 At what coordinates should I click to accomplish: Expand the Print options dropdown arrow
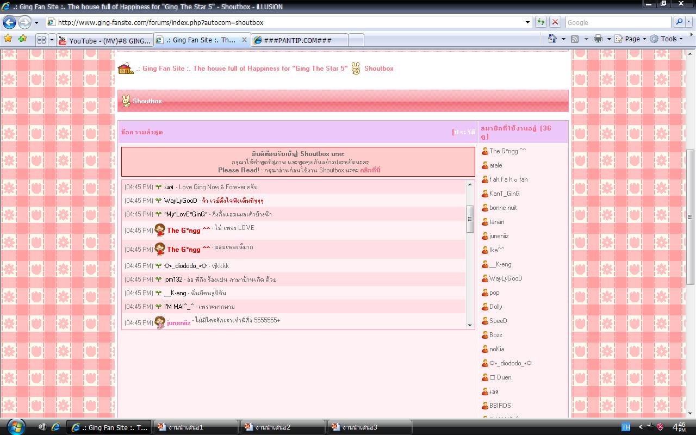pos(608,39)
